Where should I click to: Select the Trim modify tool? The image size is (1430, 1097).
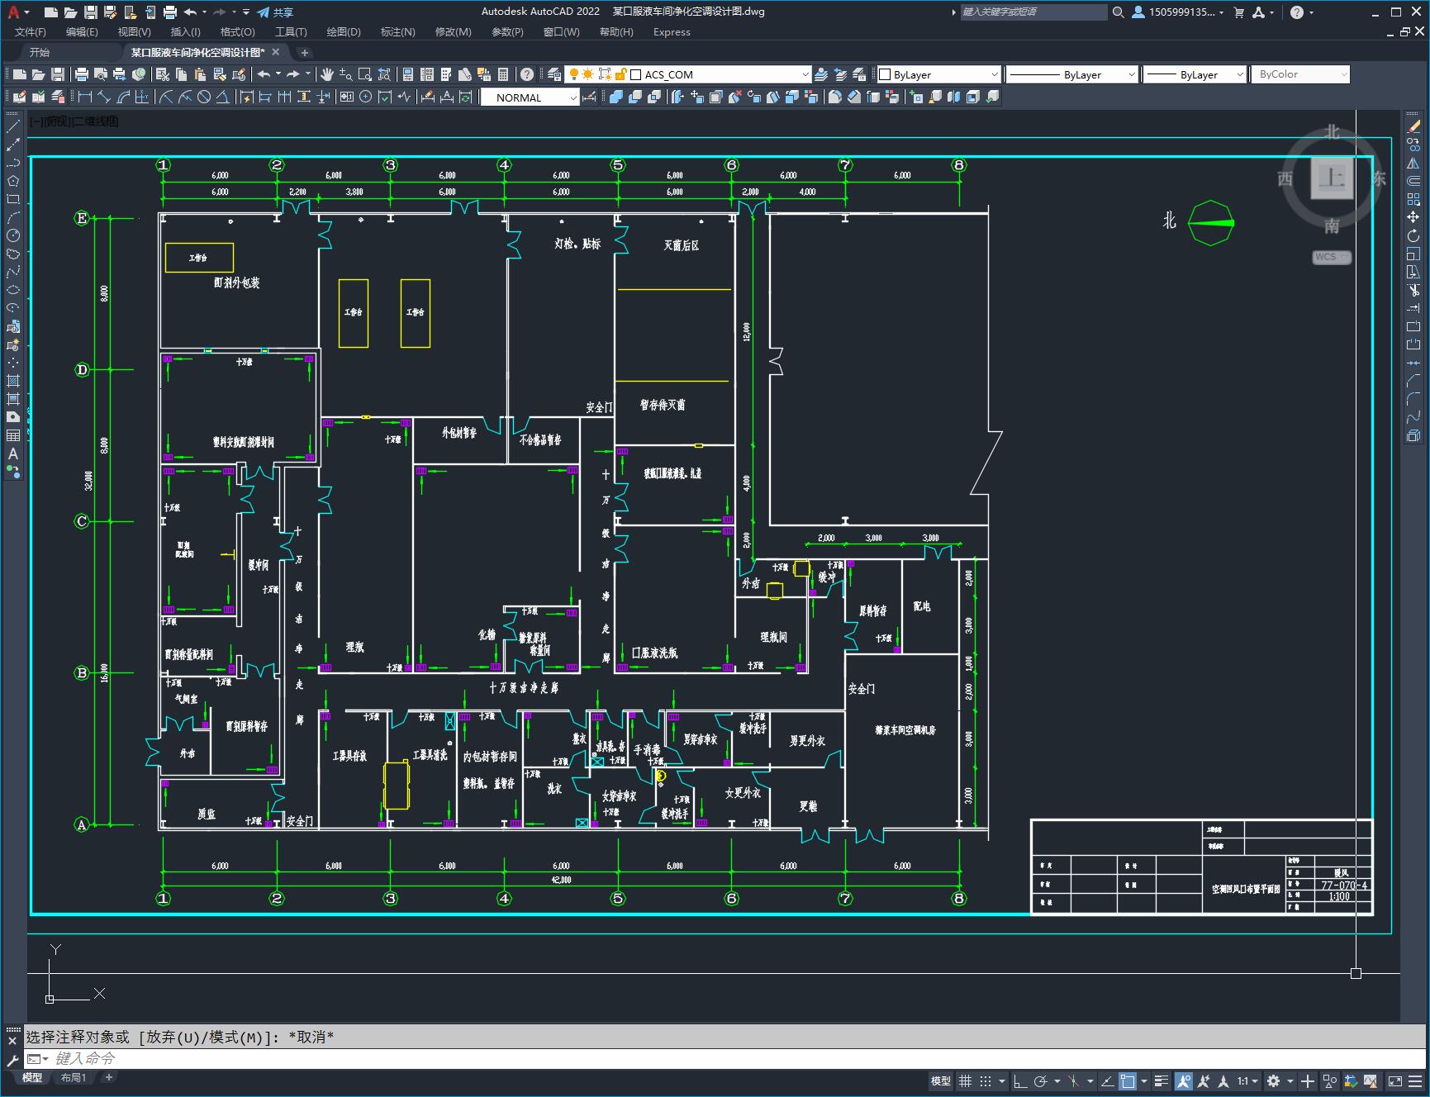tap(1413, 290)
